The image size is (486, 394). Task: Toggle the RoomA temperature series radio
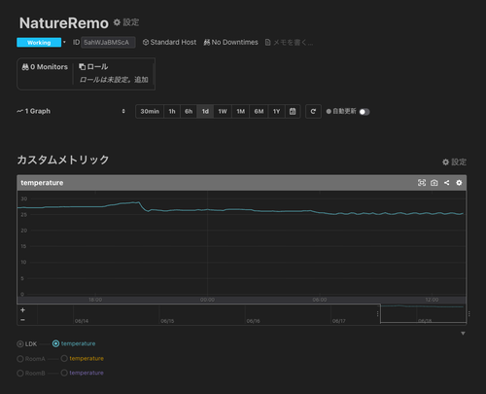64,358
